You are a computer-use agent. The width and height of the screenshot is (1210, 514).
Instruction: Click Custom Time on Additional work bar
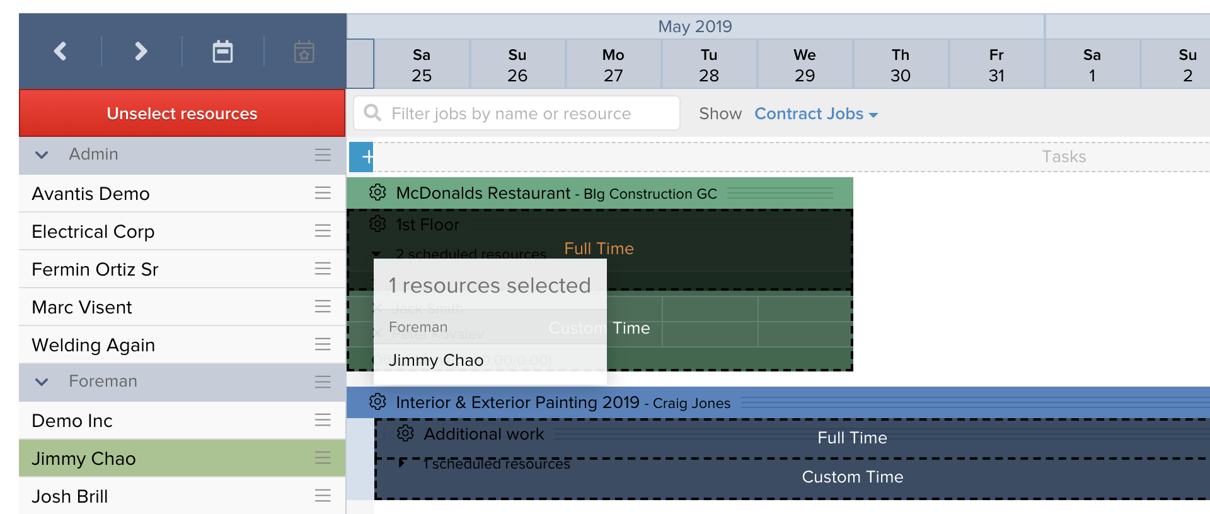coord(852,477)
